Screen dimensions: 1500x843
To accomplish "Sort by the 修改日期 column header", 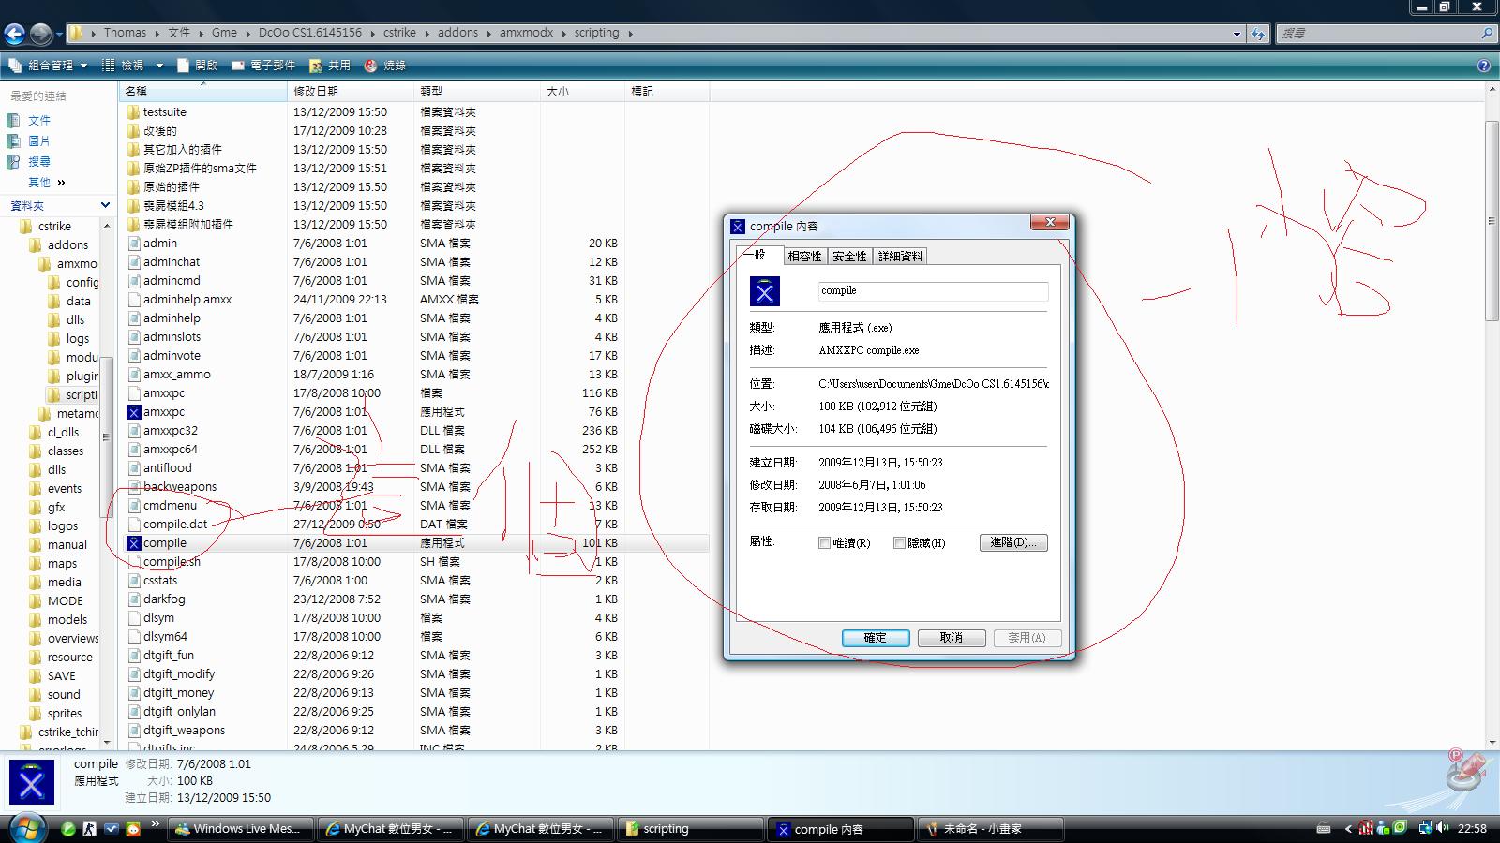I will coord(351,91).
